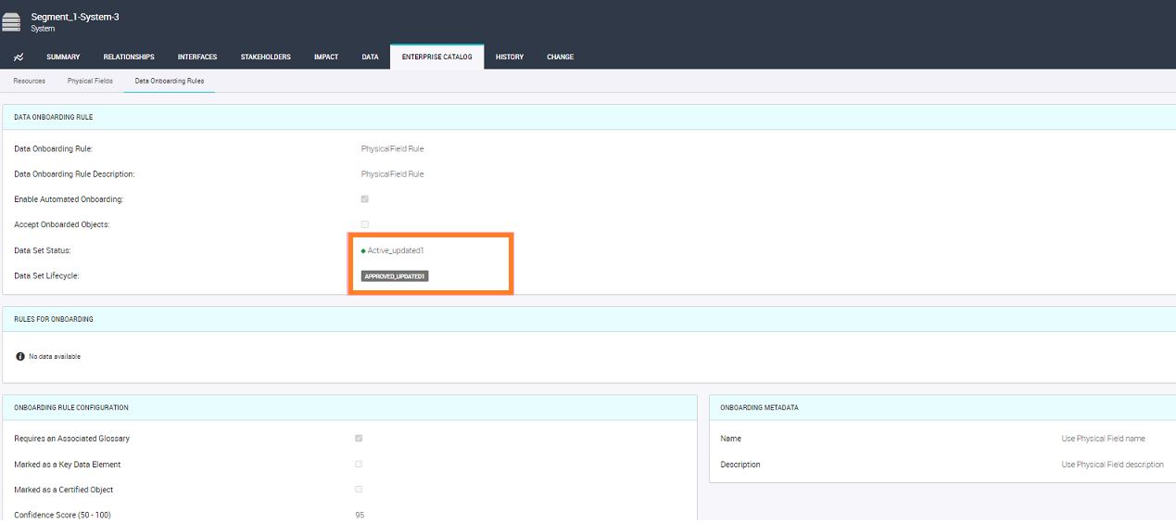
Task: Check Marked as a Certified Object
Action: (x=359, y=490)
